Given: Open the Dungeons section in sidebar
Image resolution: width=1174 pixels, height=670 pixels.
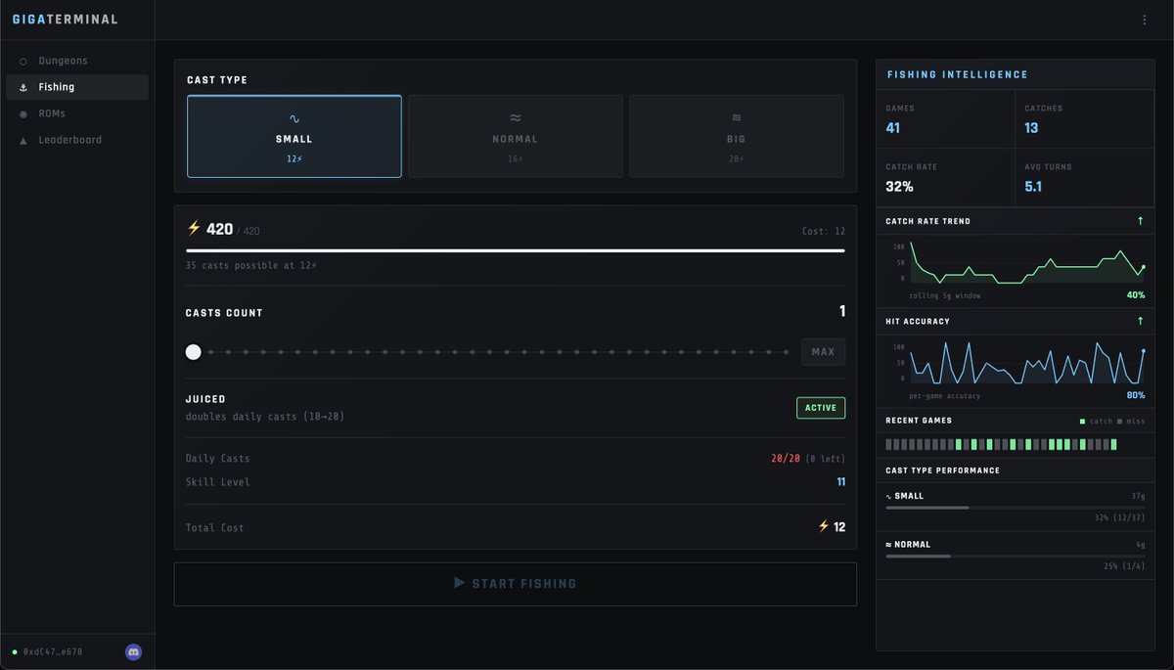Looking at the screenshot, I should pos(77,61).
